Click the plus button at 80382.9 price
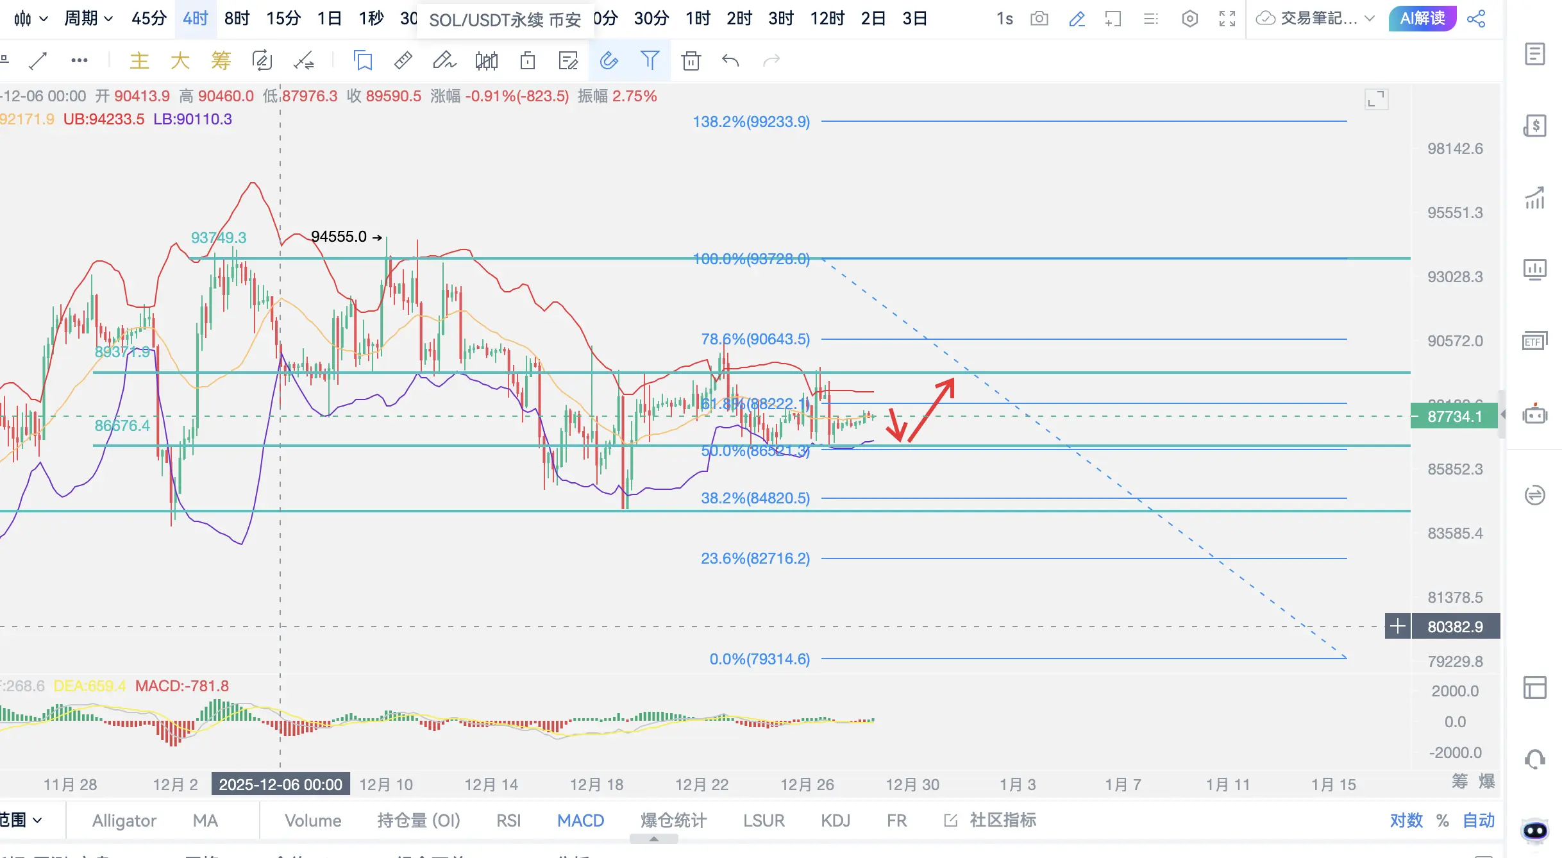Viewport: 1562px width, 858px height. point(1397,626)
